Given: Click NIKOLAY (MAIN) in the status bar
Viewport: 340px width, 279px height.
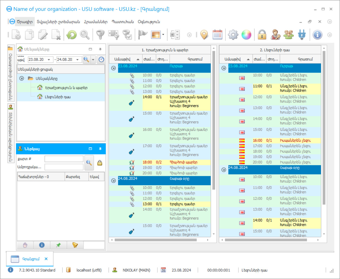Looking at the screenshot, I should [x=136, y=270].
